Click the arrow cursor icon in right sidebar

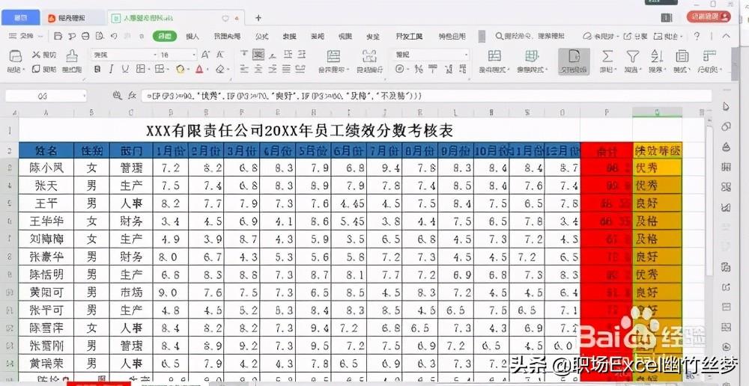tap(727, 106)
